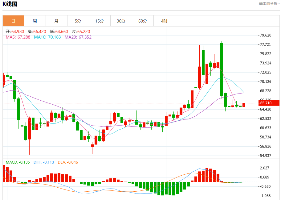Click the 58.734 price axis label

[x=266, y=137]
